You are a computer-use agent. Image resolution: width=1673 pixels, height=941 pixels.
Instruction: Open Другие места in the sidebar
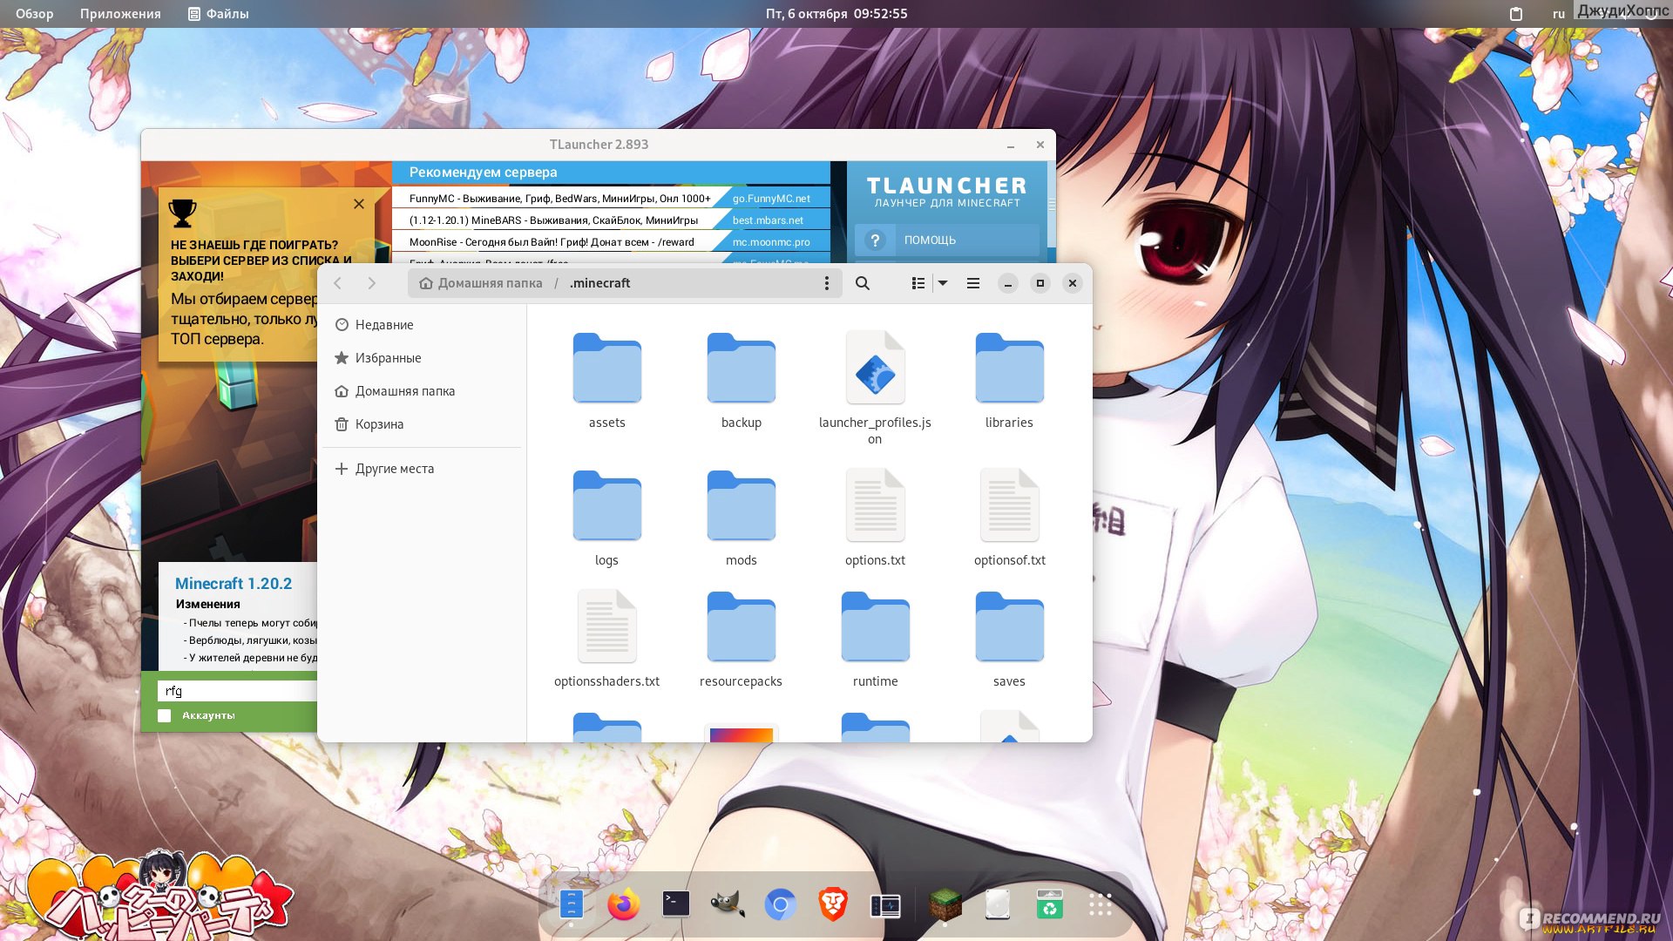tap(422, 469)
